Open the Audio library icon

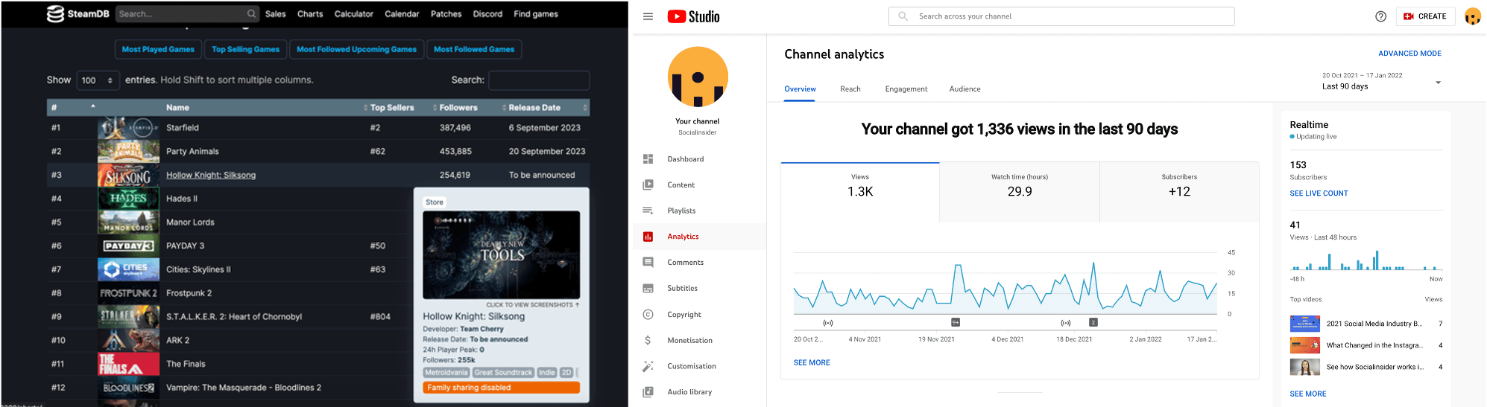648,392
